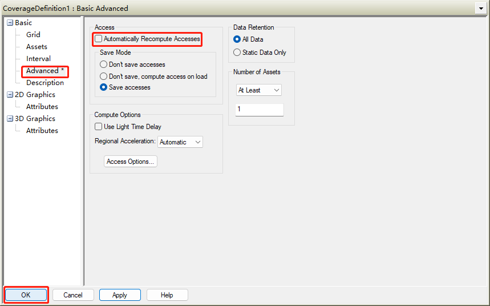Image resolution: width=490 pixels, height=306 pixels.
Task: Collapse the Basic tree node
Action: tap(10, 23)
